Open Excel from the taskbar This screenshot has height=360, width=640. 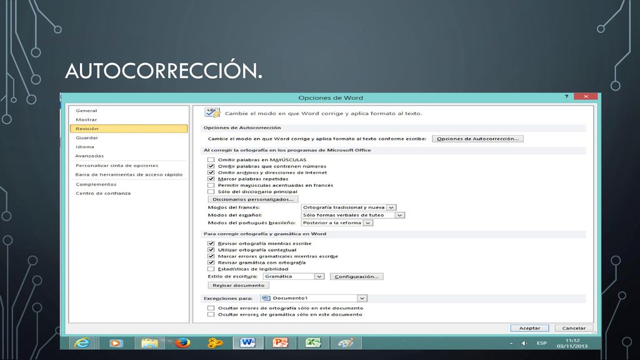pyautogui.click(x=313, y=343)
